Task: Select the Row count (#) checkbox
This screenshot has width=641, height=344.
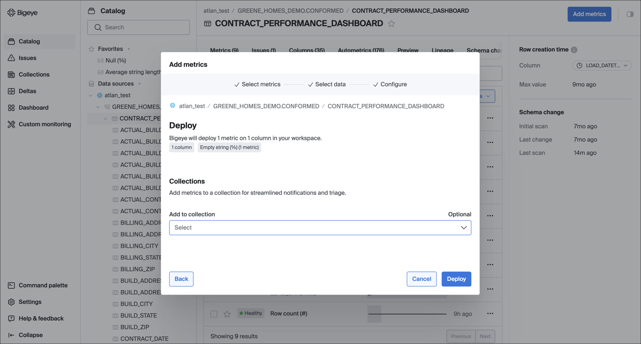Action: point(214,314)
